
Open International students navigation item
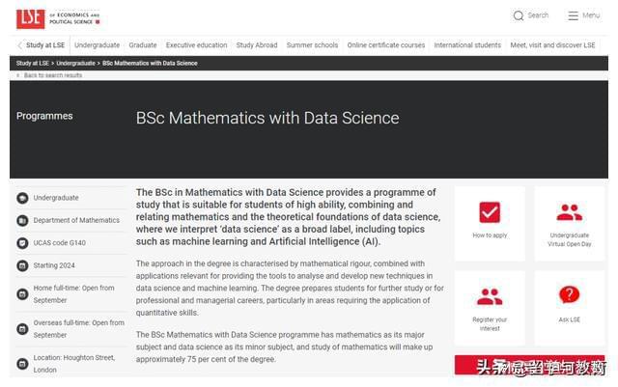pyautogui.click(x=467, y=45)
